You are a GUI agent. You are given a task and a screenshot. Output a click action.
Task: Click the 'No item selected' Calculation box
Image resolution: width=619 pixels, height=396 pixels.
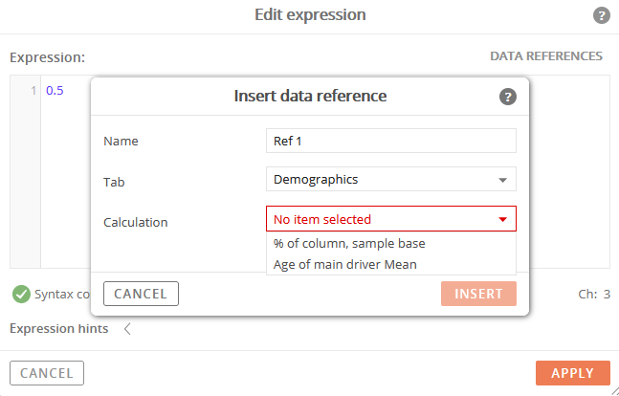click(x=391, y=219)
